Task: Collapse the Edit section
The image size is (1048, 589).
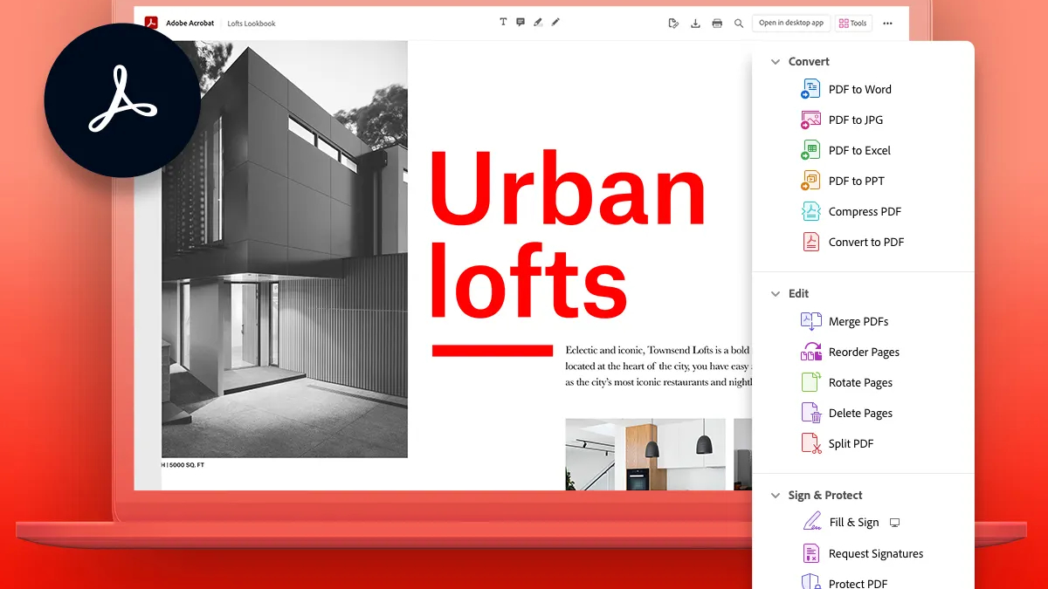Action: (x=775, y=293)
